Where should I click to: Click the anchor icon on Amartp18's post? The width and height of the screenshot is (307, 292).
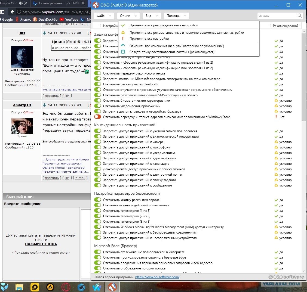tap(44, 105)
